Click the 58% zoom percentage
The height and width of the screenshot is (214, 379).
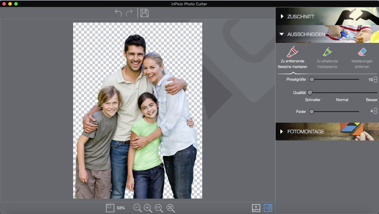pyautogui.click(x=121, y=208)
